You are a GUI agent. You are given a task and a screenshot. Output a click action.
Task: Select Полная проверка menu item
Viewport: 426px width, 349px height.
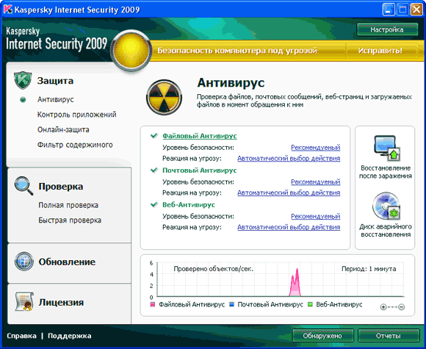(x=68, y=205)
